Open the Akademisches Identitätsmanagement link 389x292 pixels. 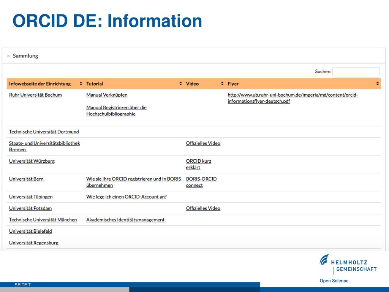pyautogui.click(x=125, y=220)
